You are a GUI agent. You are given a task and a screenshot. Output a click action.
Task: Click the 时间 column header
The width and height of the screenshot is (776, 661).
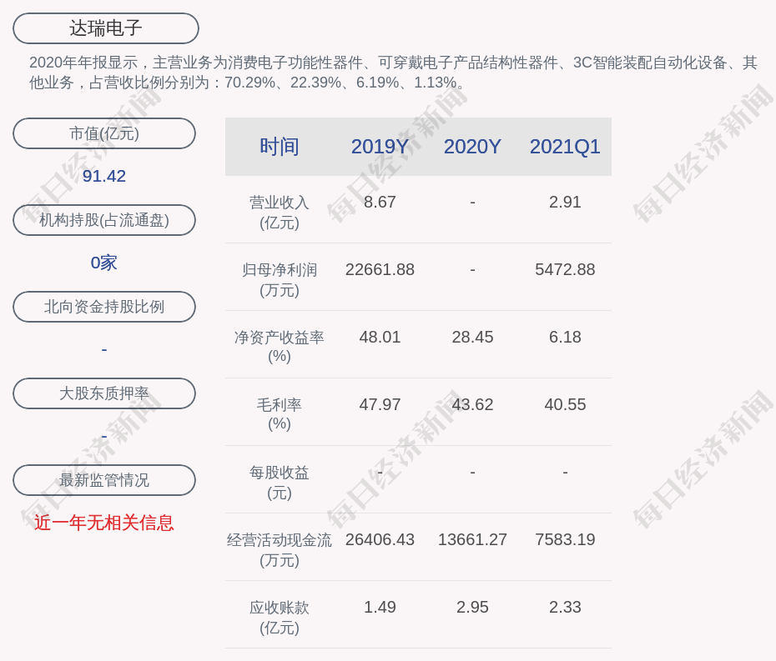coord(280,147)
